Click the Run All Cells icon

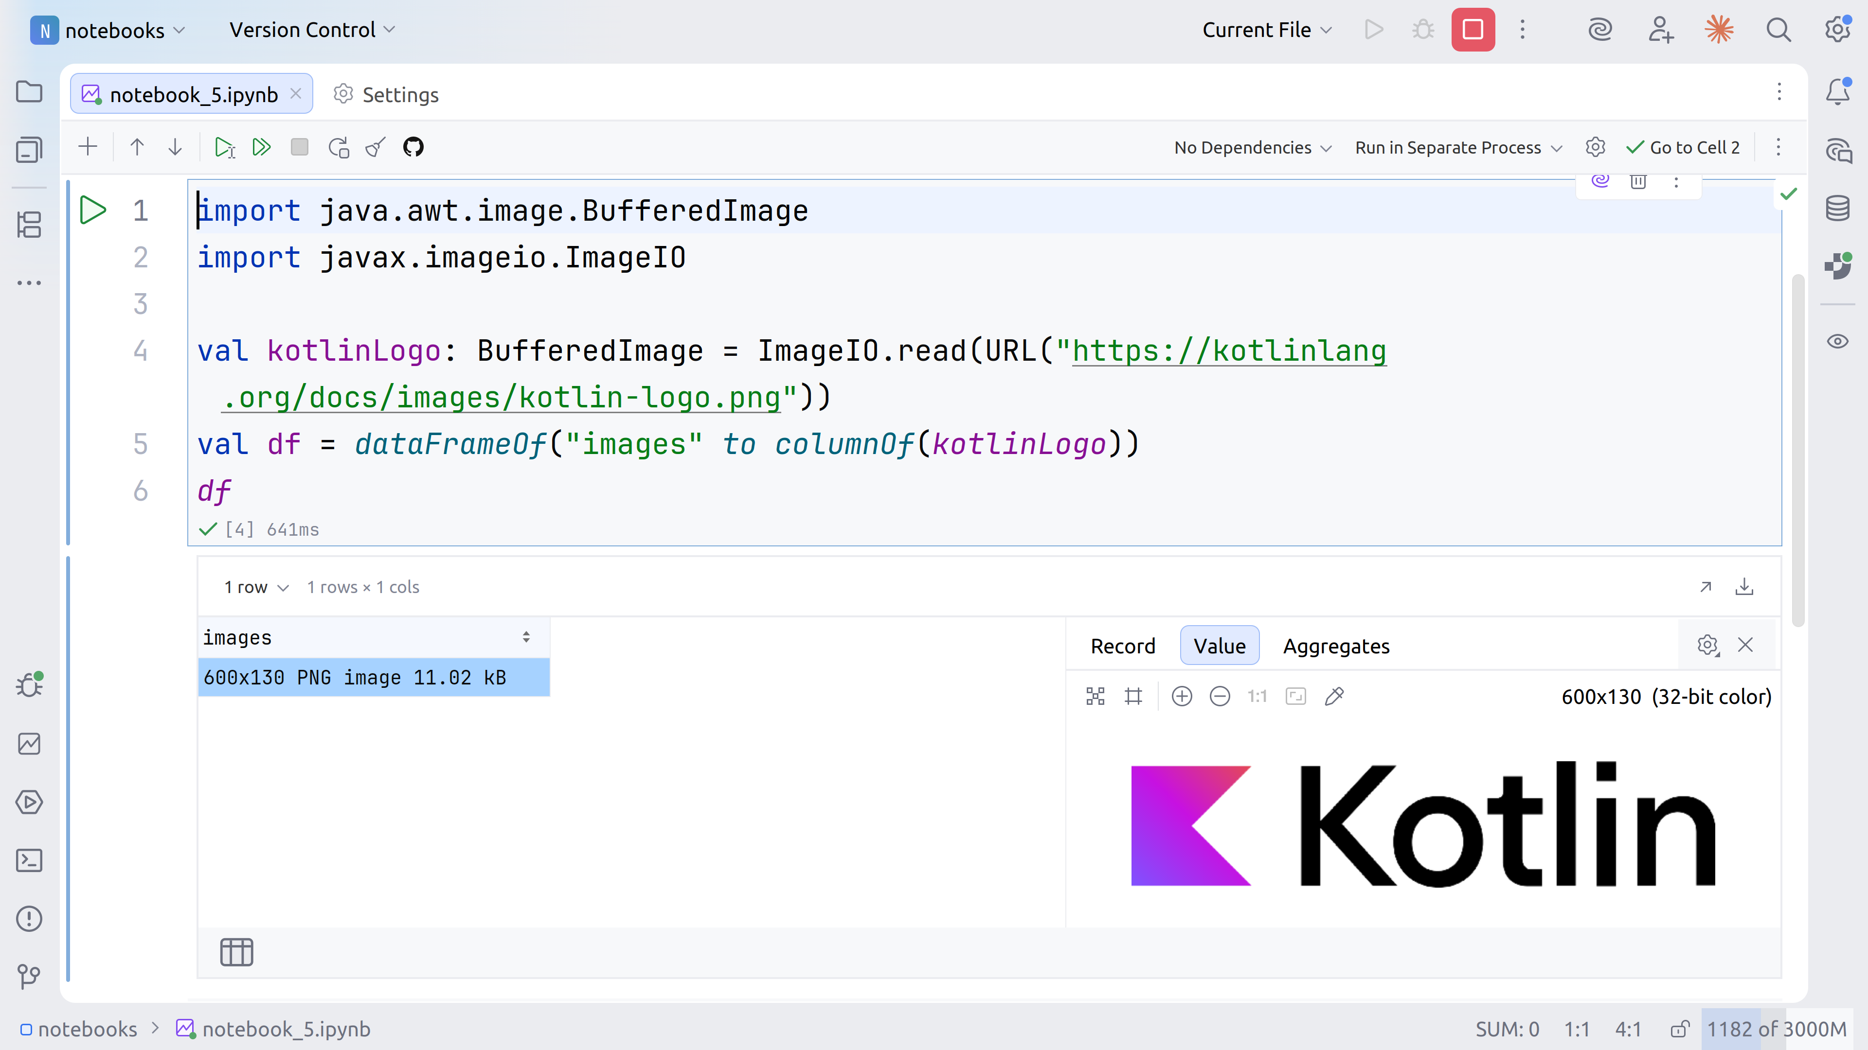coord(261,148)
